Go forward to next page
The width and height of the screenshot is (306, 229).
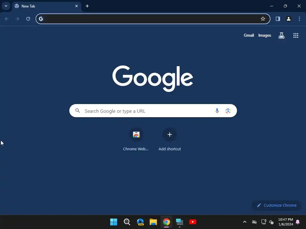pos(17,19)
